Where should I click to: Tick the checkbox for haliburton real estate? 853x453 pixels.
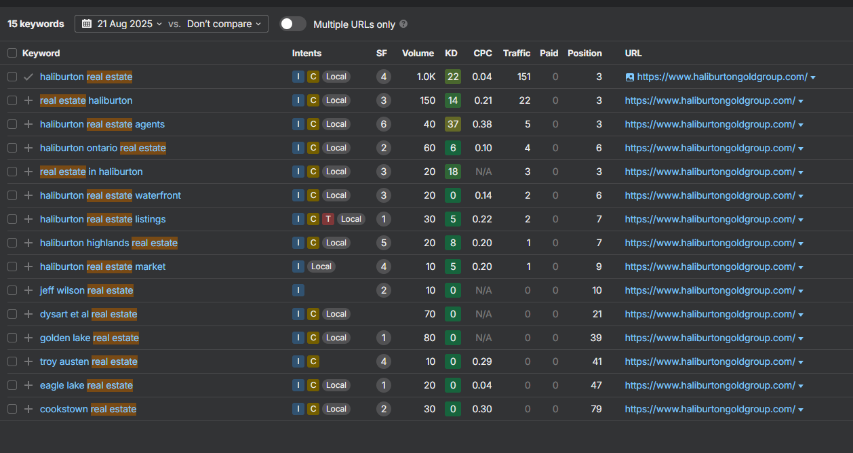click(x=12, y=77)
